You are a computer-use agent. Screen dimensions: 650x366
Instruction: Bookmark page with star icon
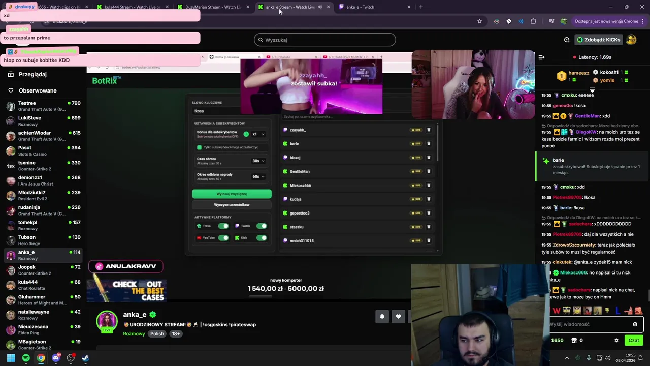coord(479,21)
